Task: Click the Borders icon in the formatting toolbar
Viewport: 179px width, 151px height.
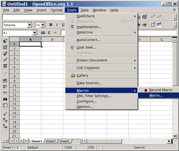Action: pos(153,25)
